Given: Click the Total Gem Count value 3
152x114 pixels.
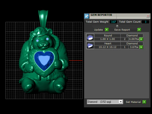Looking at the screenshot, I should tap(145, 22).
